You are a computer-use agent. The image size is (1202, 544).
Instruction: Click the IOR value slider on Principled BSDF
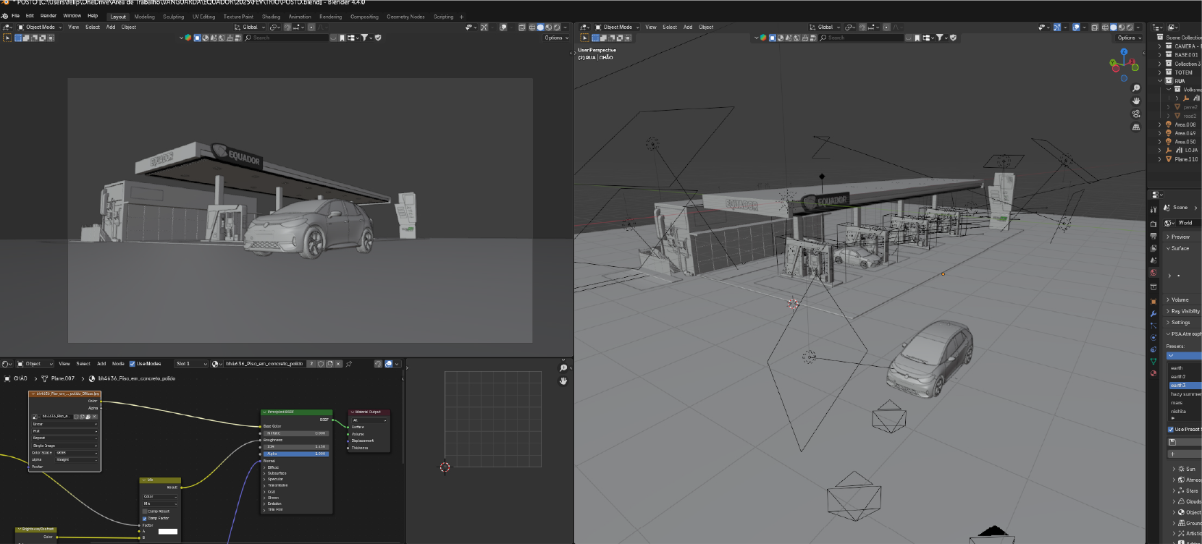point(296,447)
